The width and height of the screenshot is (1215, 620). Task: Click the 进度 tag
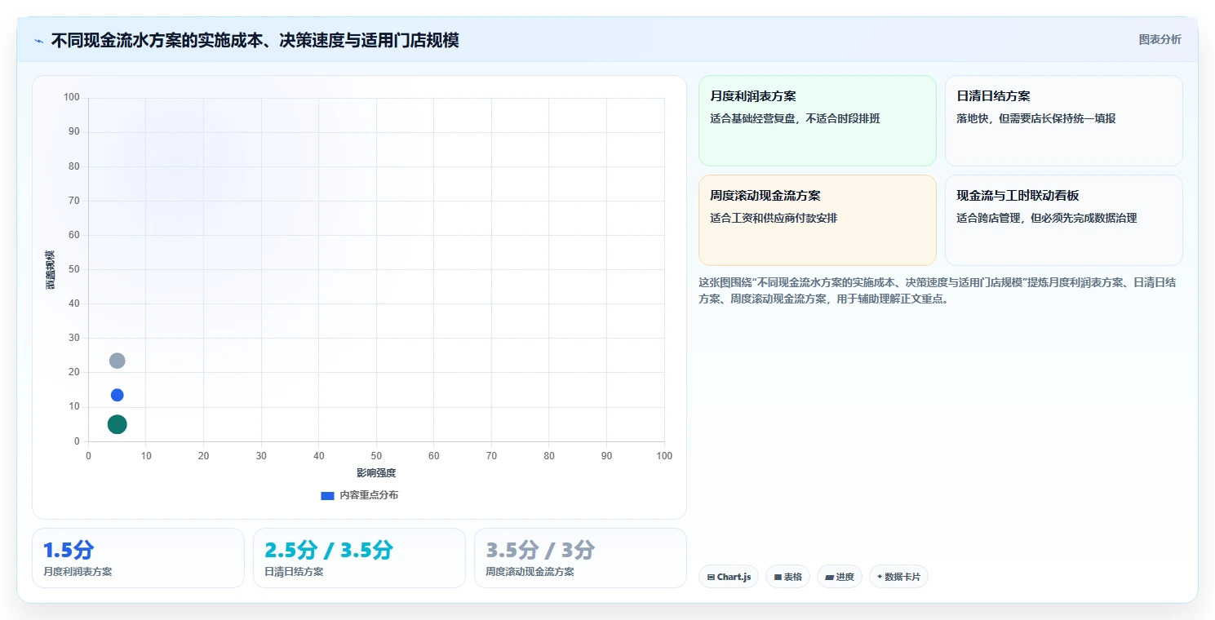[840, 577]
